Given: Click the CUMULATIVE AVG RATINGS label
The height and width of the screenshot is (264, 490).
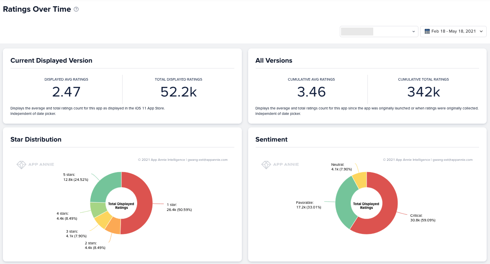Looking at the screenshot, I should (x=311, y=79).
